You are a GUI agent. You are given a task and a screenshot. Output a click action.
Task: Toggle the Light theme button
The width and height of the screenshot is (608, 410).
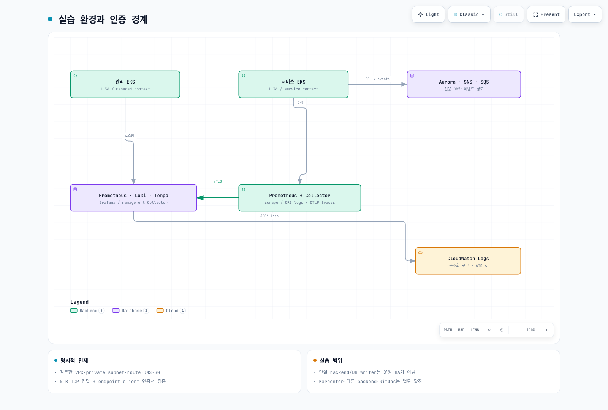(x=428, y=14)
